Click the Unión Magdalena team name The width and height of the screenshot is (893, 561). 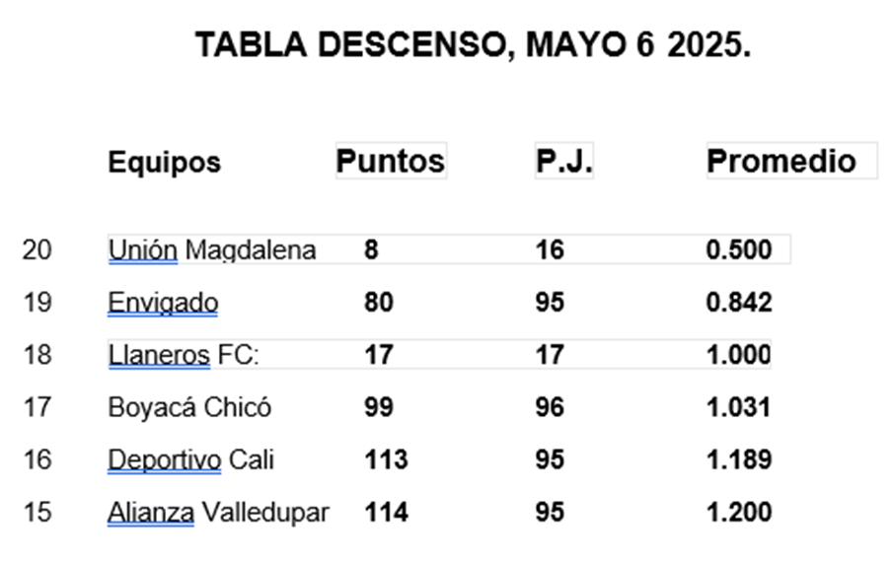click(x=212, y=250)
